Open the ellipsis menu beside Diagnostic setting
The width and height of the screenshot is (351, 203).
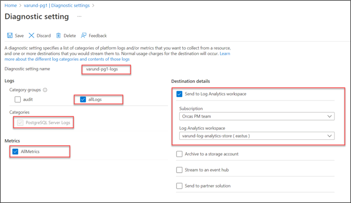(x=79, y=17)
